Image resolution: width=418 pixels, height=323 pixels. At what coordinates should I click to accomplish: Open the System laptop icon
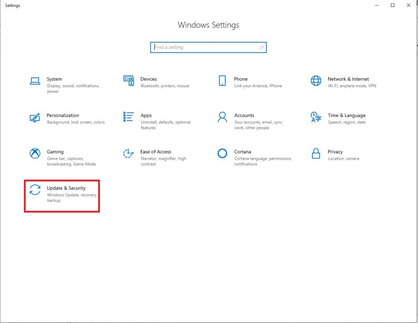coord(35,81)
